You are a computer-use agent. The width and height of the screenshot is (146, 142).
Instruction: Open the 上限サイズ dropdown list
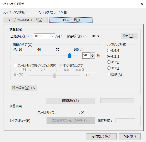point(53,36)
